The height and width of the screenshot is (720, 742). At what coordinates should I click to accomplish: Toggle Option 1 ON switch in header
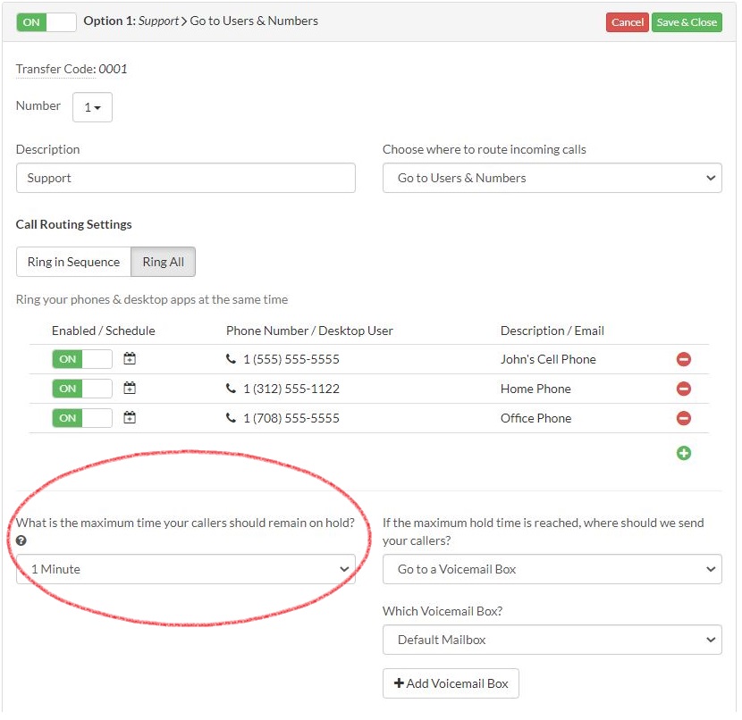[46, 21]
